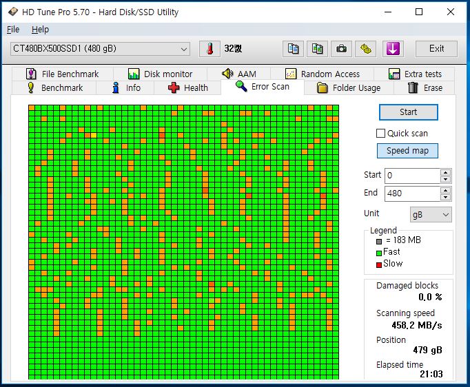The height and width of the screenshot is (387, 470).
Task: Open the options gears icon
Action: tap(365, 48)
